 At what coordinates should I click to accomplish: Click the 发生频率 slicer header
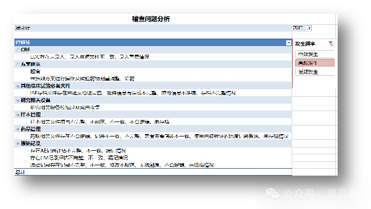click(305, 44)
